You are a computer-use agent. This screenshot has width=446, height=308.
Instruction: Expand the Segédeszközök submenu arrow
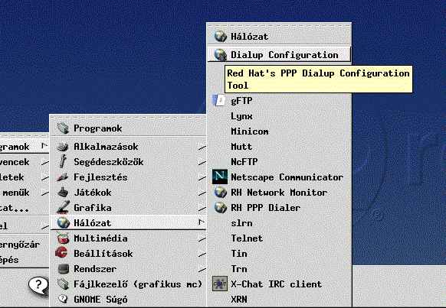[x=202, y=163]
